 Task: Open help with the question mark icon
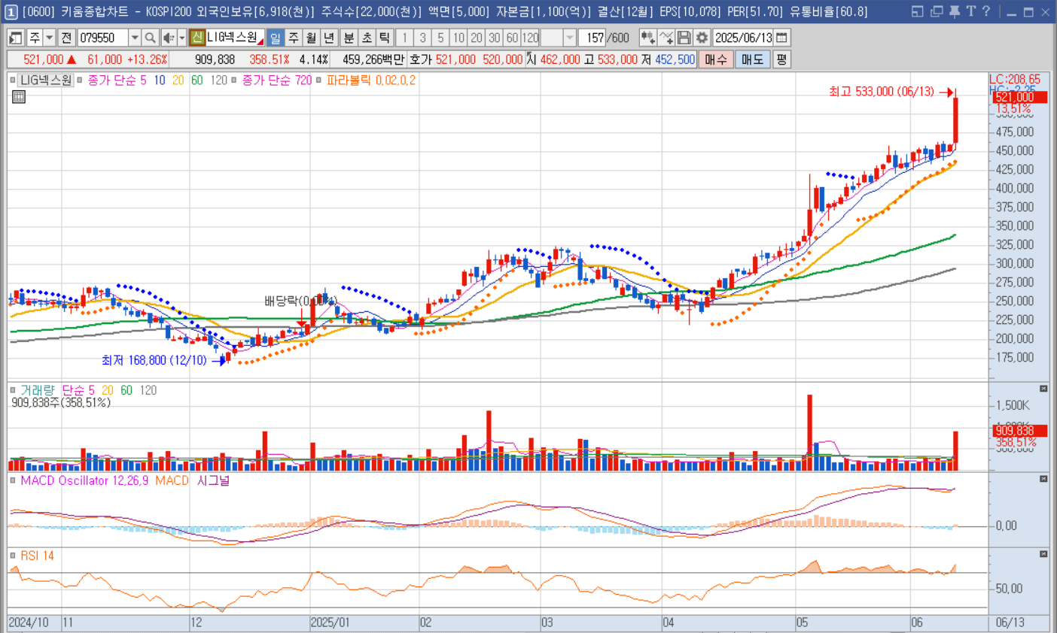(986, 11)
